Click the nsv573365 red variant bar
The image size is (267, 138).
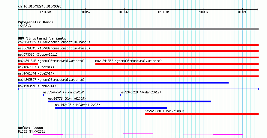(x=138, y=57)
